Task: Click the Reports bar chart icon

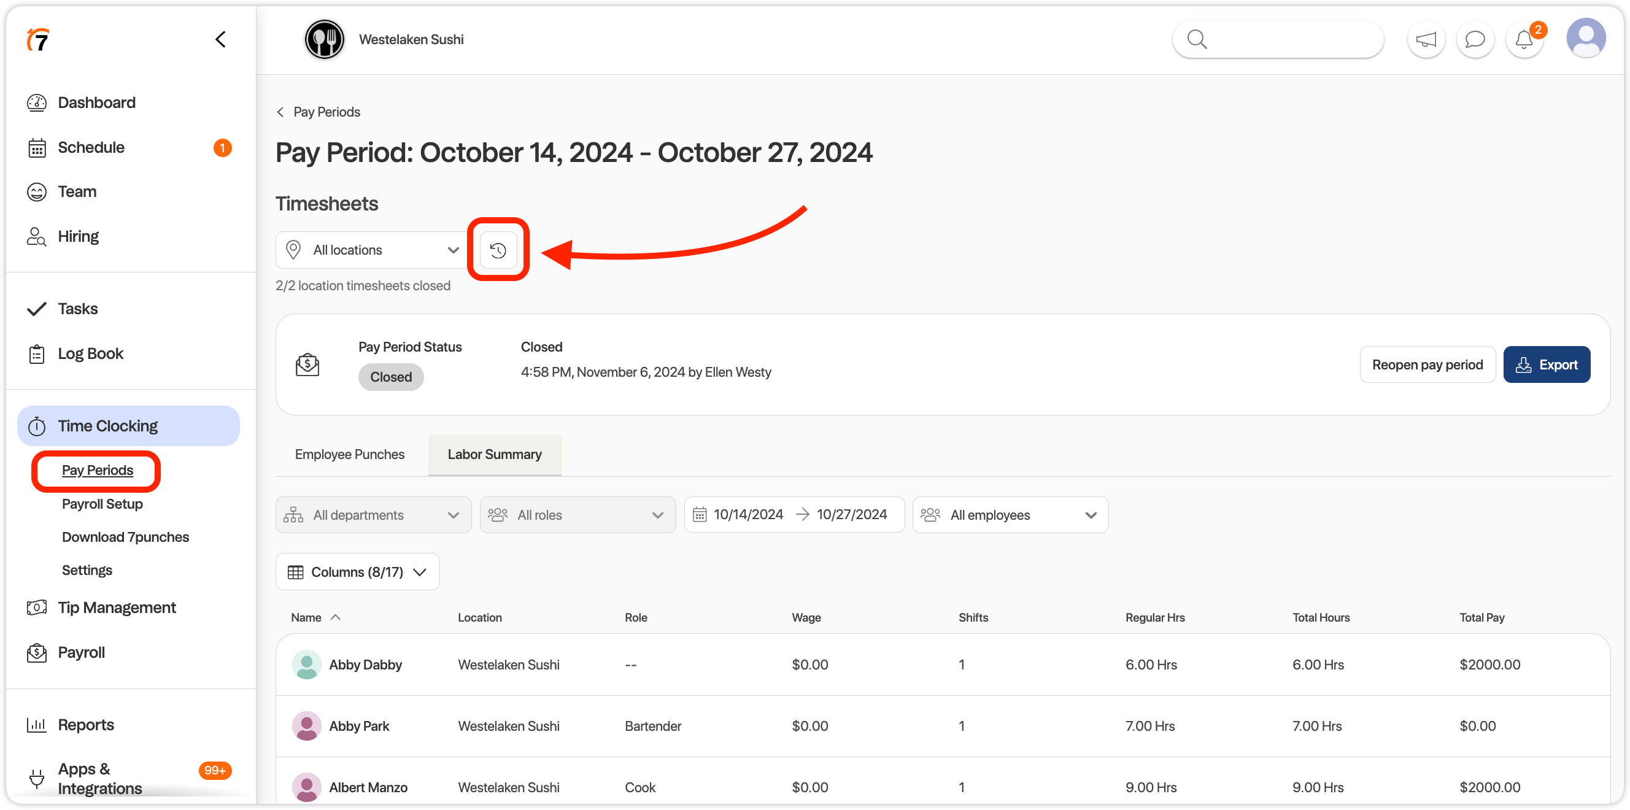Action: coord(37,725)
